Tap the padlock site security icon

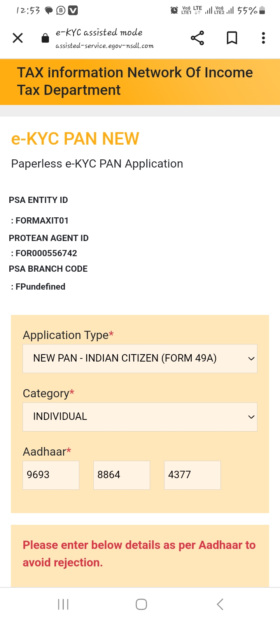coord(45,38)
